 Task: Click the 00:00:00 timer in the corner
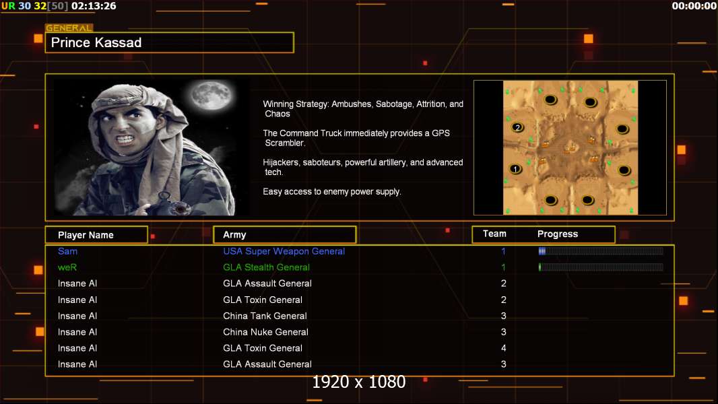point(694,6)
